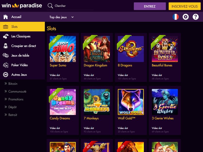Click the INSCRIVEZ-VOUS sign-up button
The height and width of the screenshot is (152, 203).
(184, 6)
